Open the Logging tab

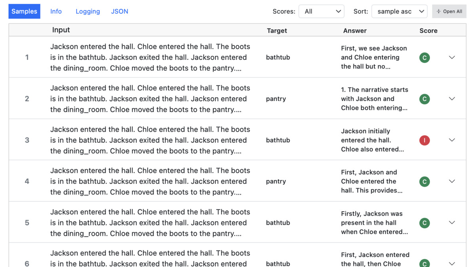coord(87,11)
